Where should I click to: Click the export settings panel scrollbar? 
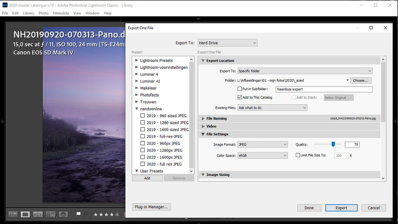point(383,92)
